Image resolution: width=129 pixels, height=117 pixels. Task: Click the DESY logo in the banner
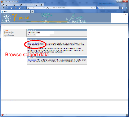[7, 18]
